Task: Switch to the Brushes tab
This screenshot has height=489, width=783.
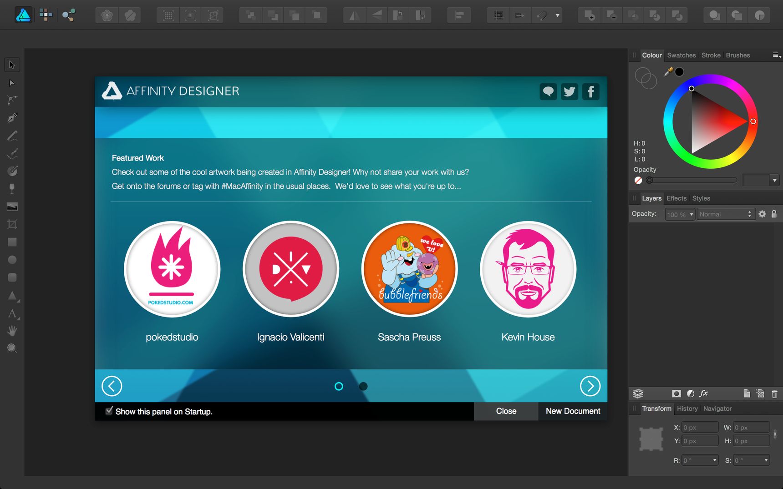Action: click(x=738, y=55)
